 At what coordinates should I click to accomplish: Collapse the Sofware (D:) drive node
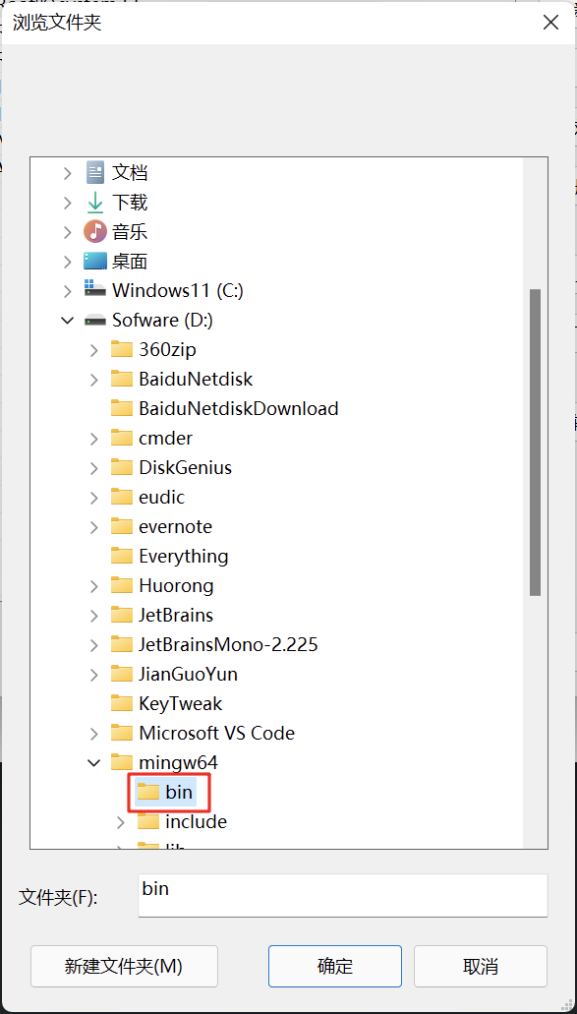click(67, 320)
